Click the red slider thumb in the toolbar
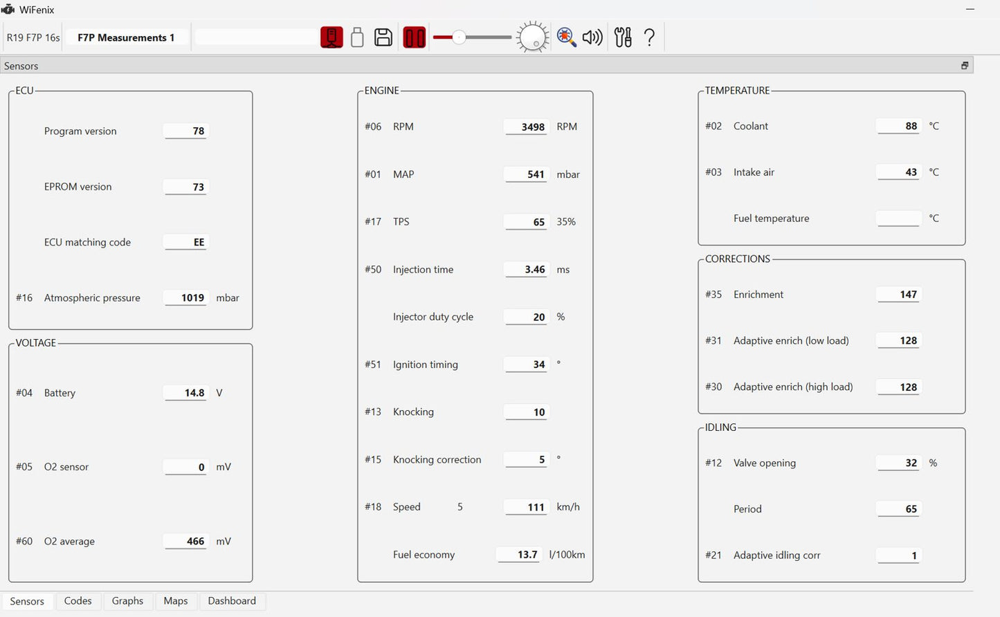1000x617 pixels. [459, 37]
